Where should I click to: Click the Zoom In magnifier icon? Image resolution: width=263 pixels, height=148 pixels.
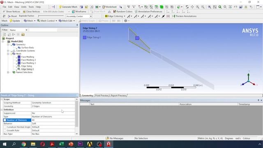coord(198,7)
